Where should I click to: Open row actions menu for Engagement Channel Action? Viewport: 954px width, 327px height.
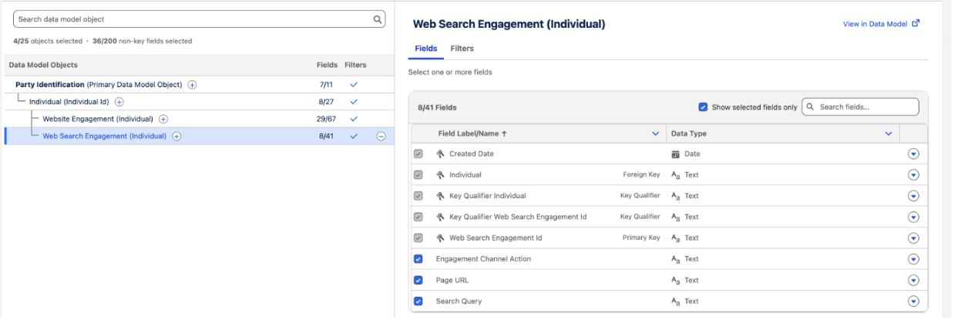pyautogui.click(x=914, y=259)
